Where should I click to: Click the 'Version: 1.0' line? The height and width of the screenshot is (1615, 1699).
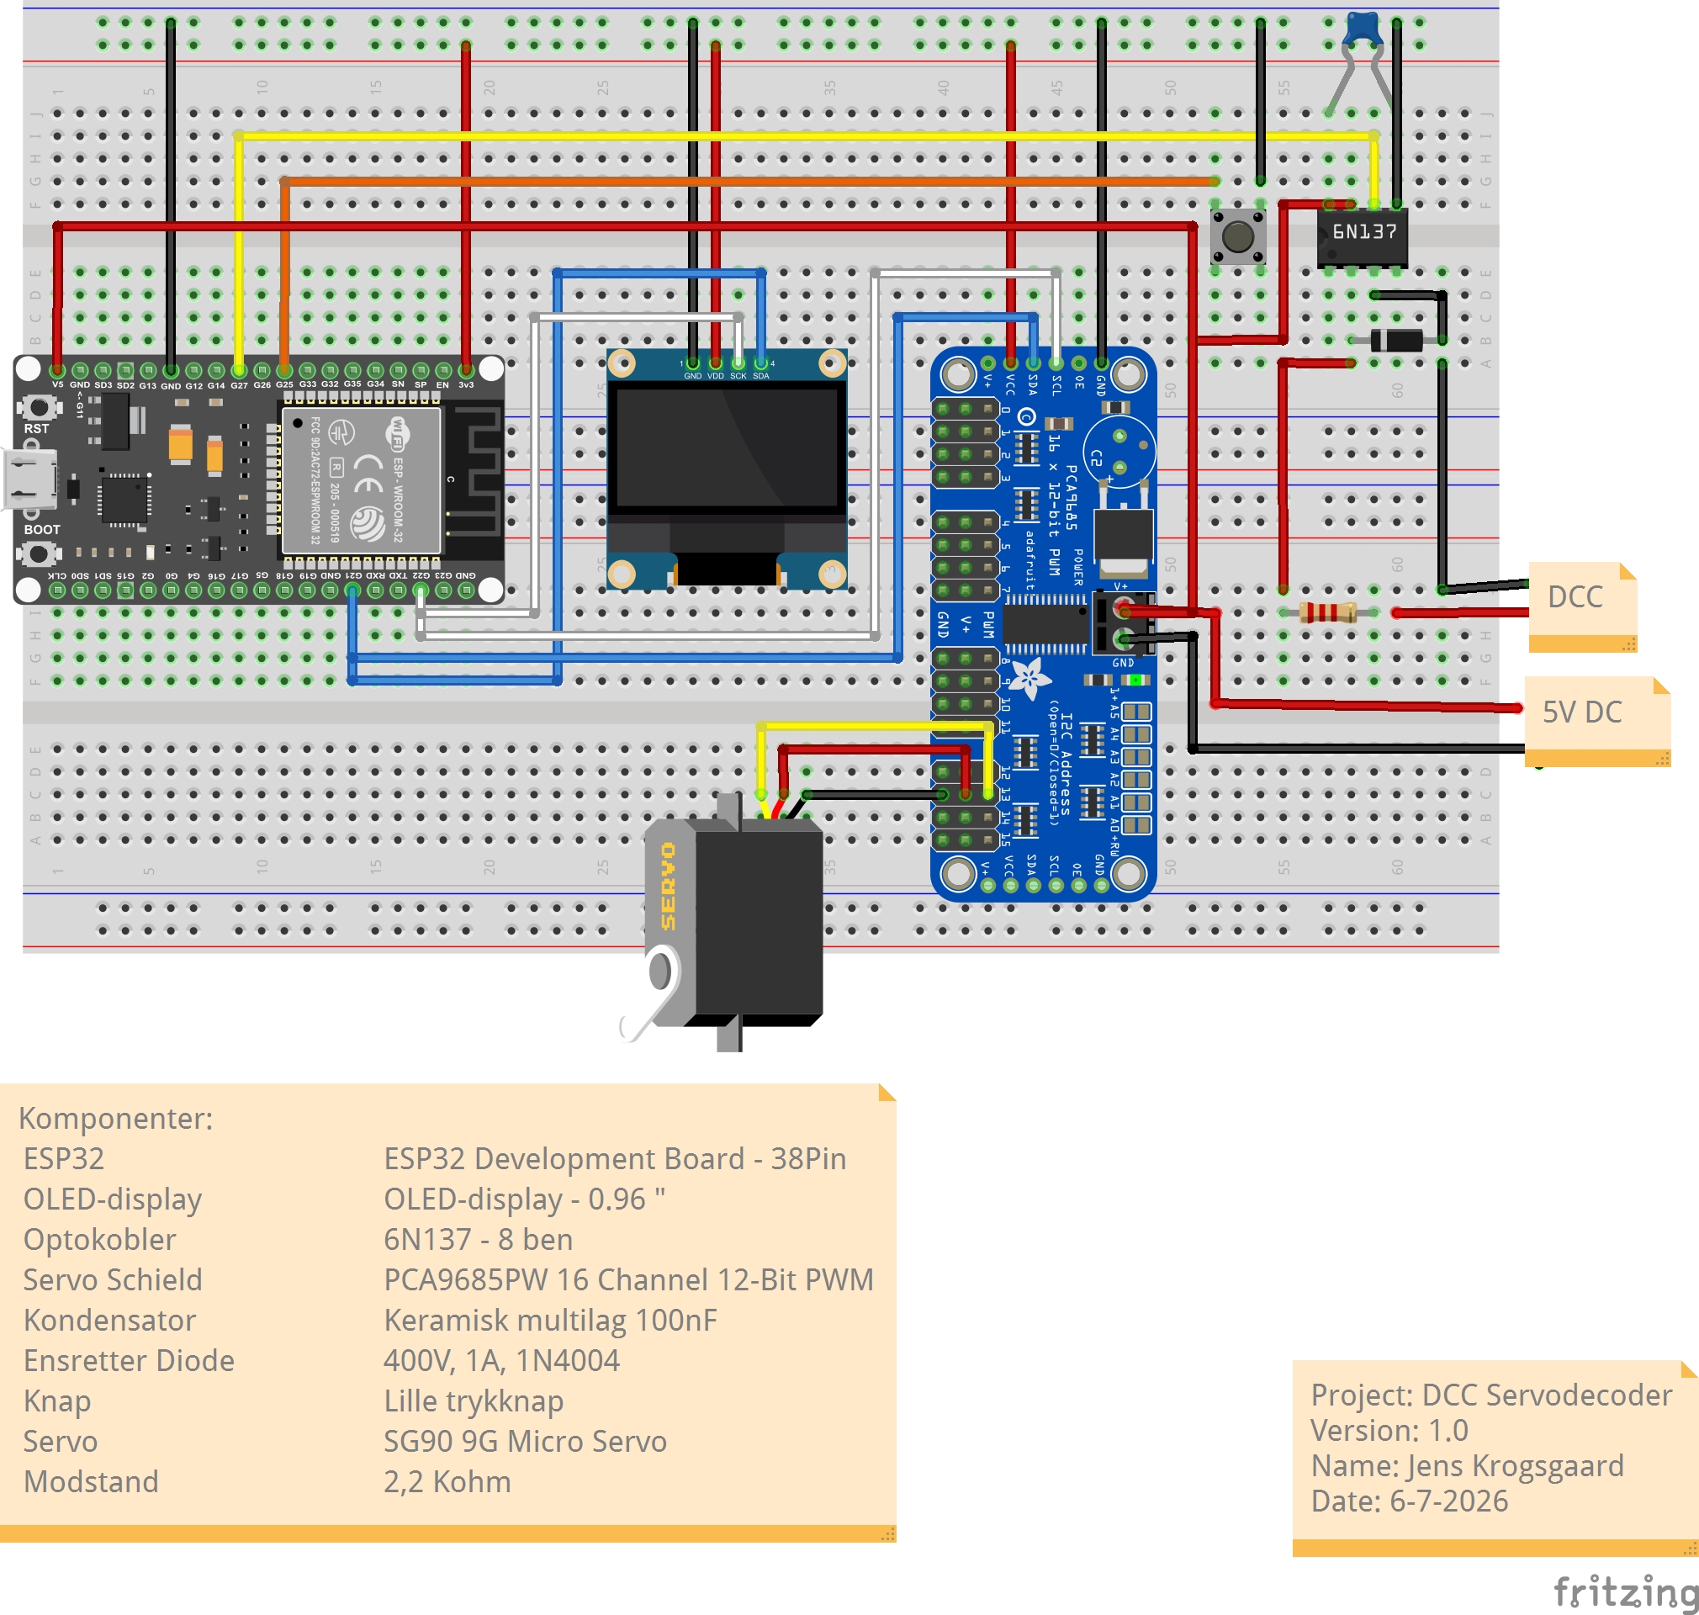coord(1389,1431)
